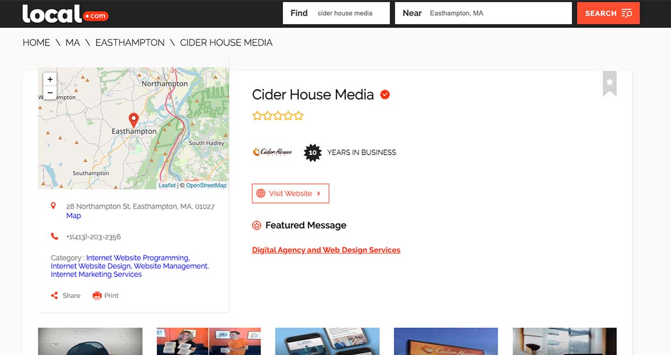671x355 pixels.
Task: Open the Visit Website button
Action: coord(290,193)
